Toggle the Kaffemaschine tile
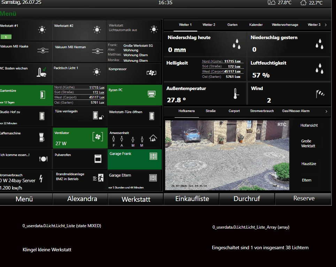 pos(26,138)
